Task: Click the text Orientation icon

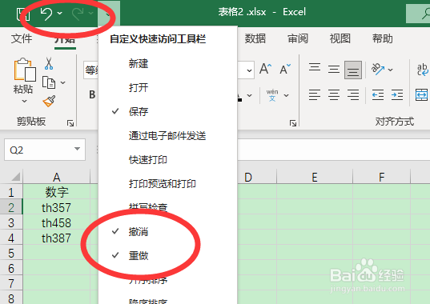Action: coord(378,69)
